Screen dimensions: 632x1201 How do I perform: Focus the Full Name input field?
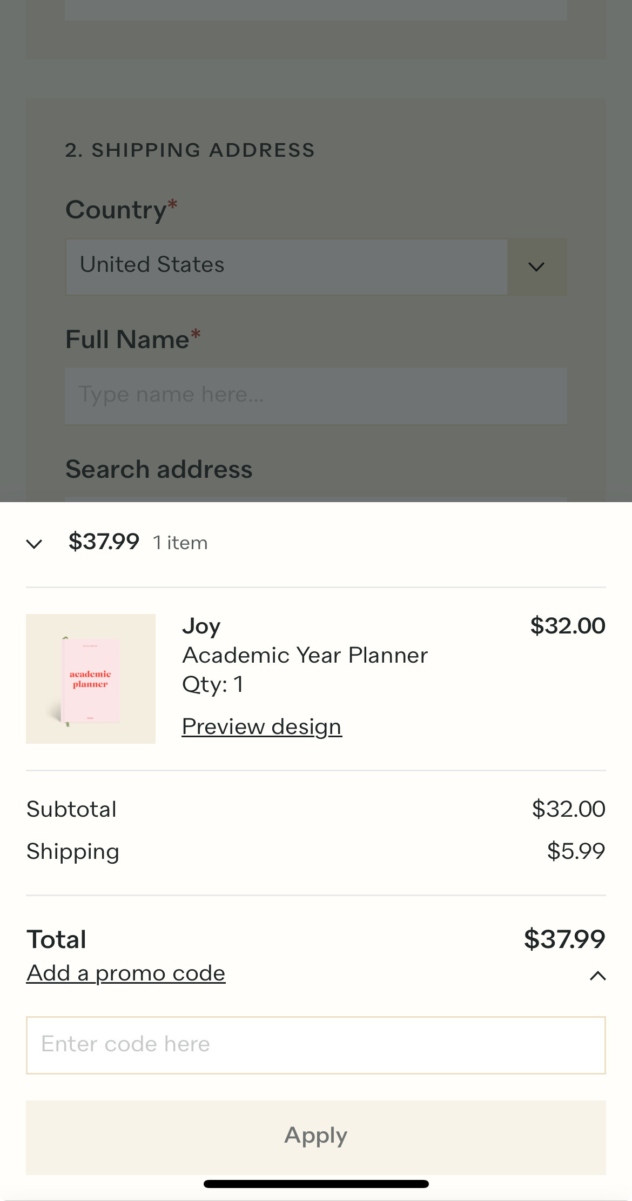(x=315, y=396)
